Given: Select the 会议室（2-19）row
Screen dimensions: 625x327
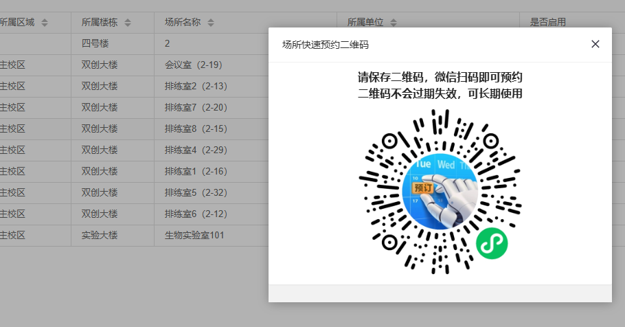Looking at the screenshot, I should pyautogui.click(x=193, y=65).
